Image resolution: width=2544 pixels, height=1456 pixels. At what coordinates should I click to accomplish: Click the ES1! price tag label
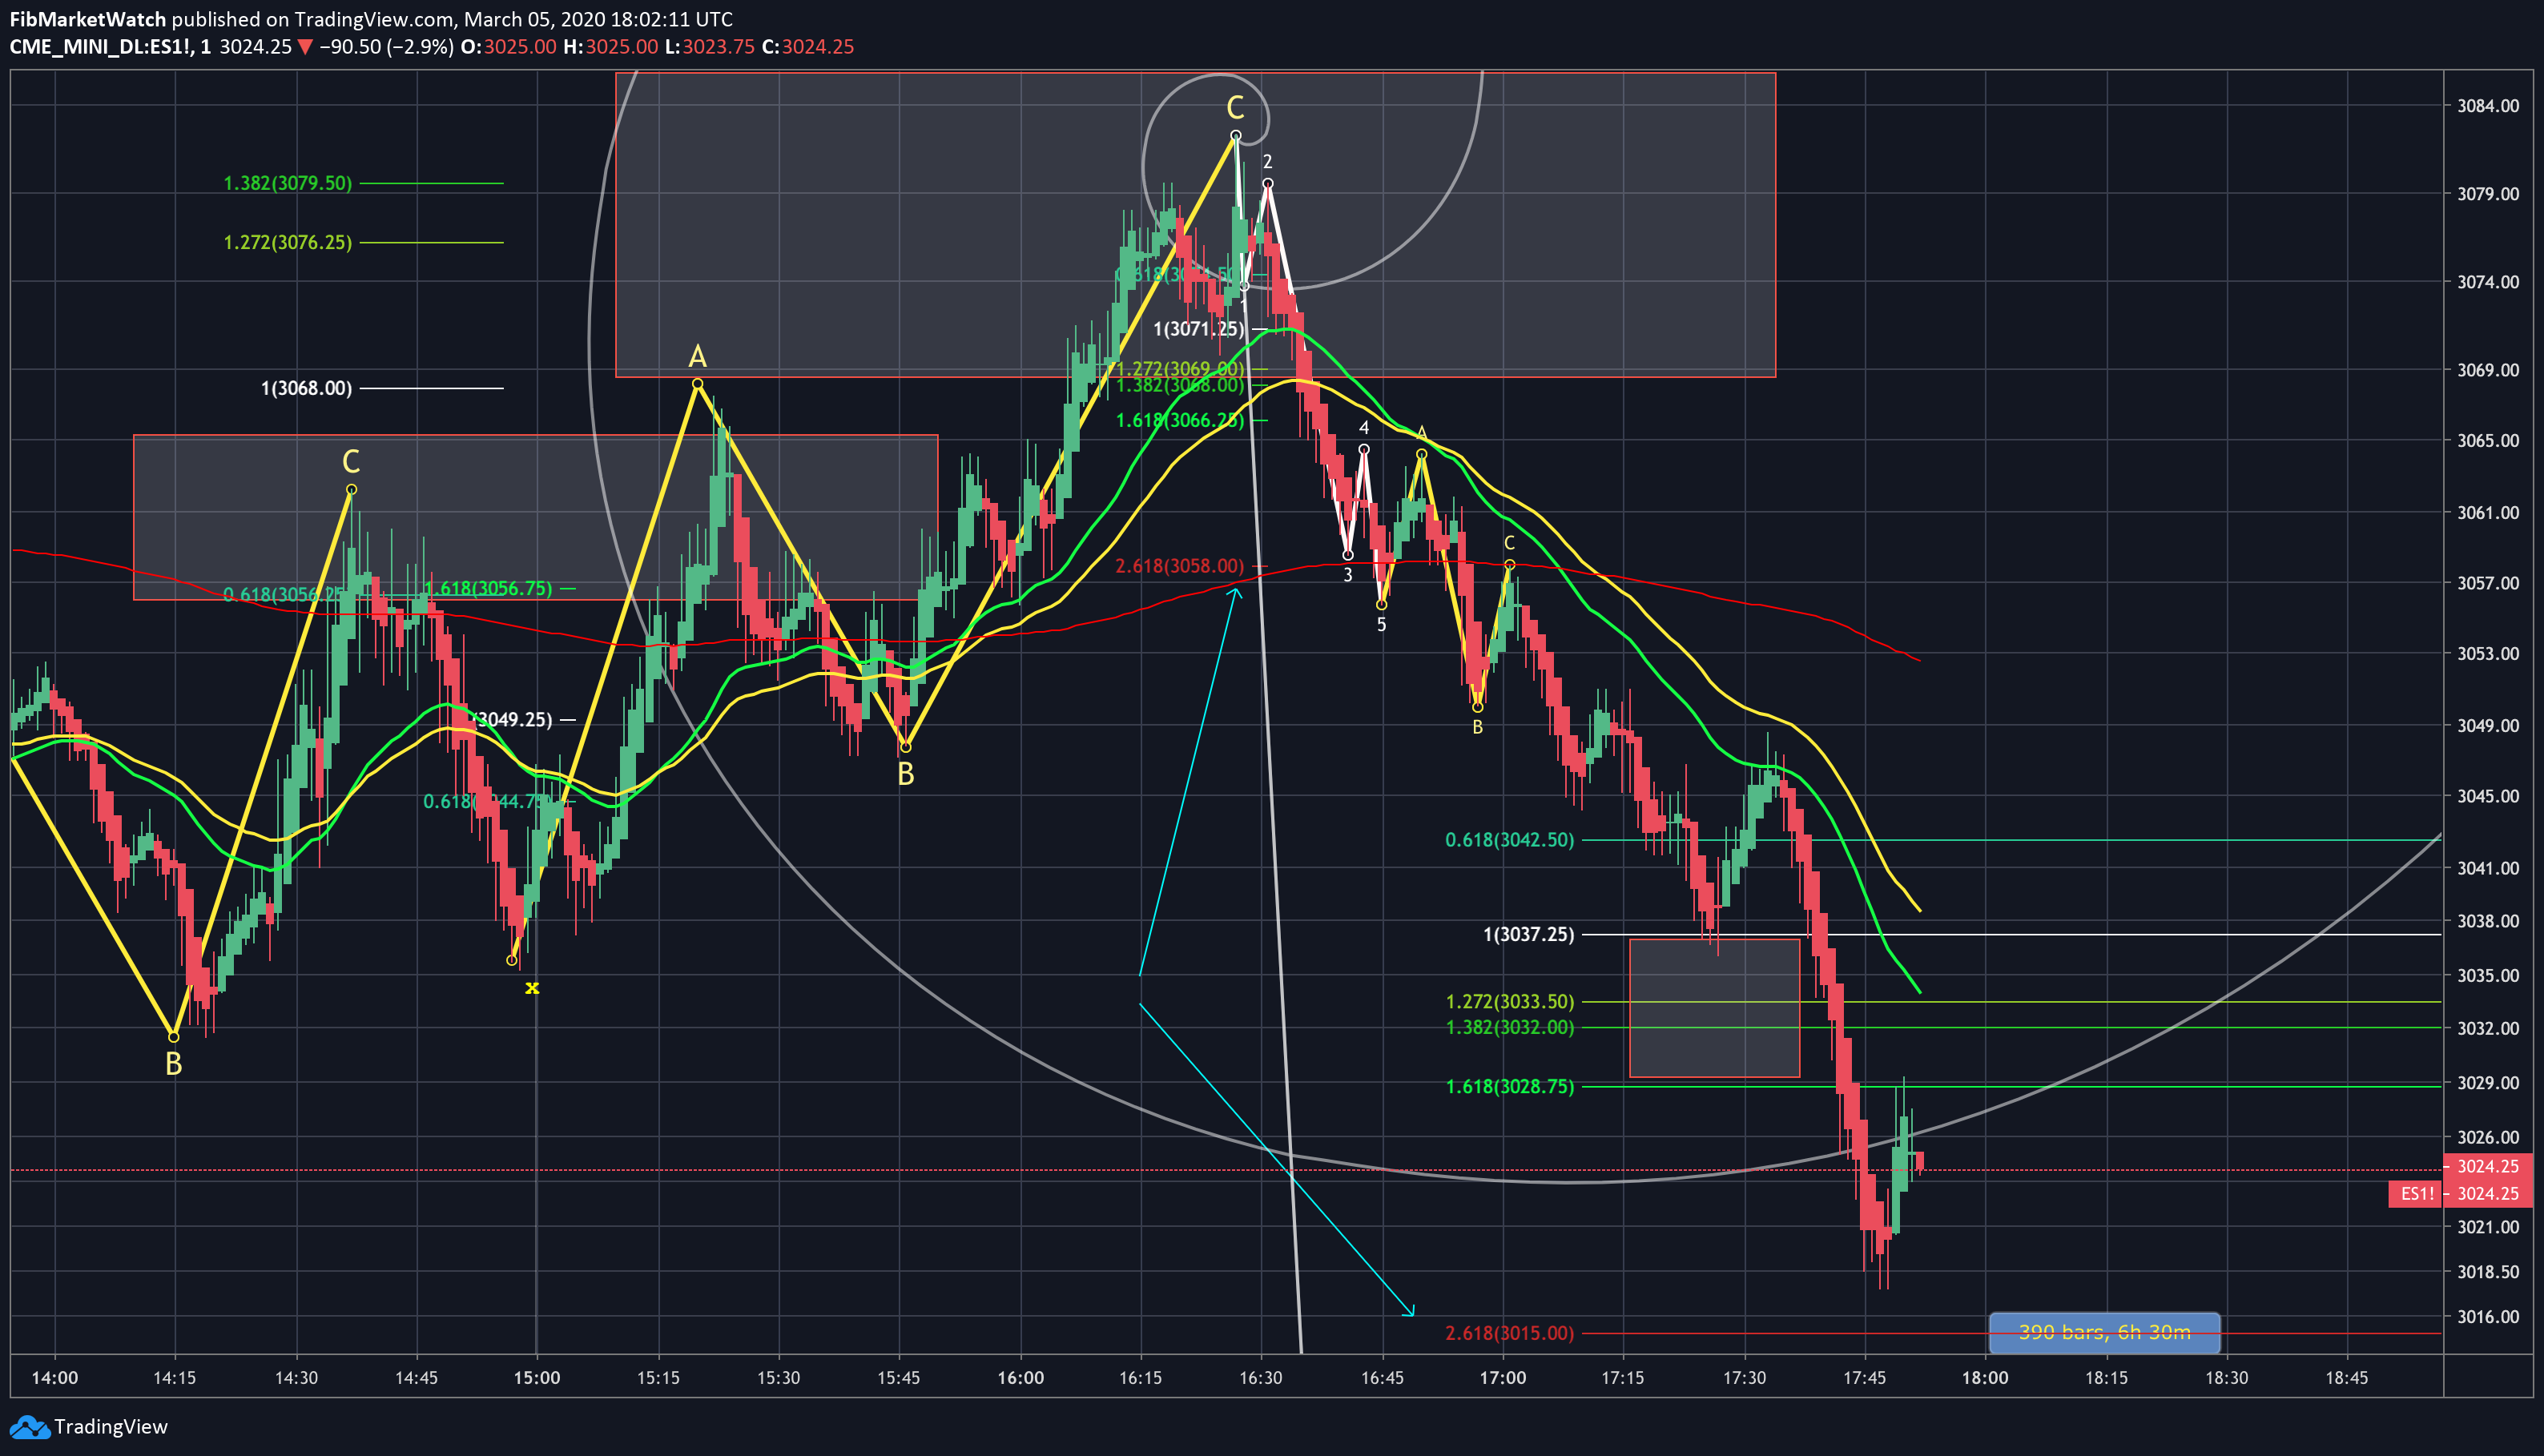[2416, 1193]
